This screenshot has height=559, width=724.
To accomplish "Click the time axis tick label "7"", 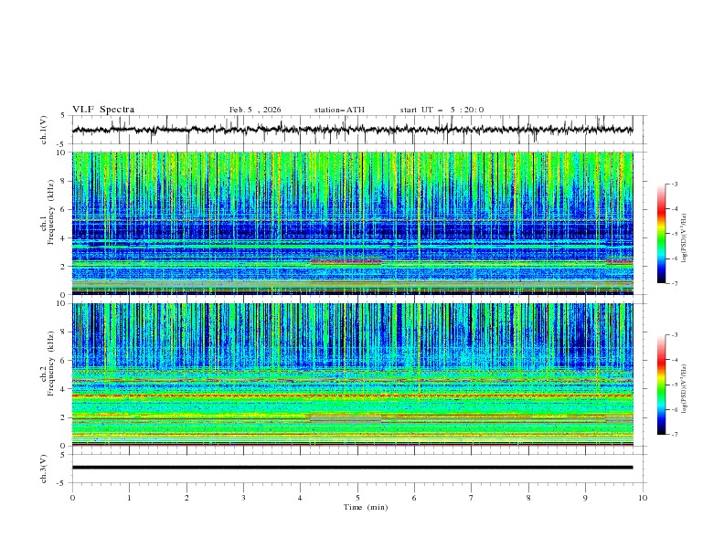I will [472, 498].
